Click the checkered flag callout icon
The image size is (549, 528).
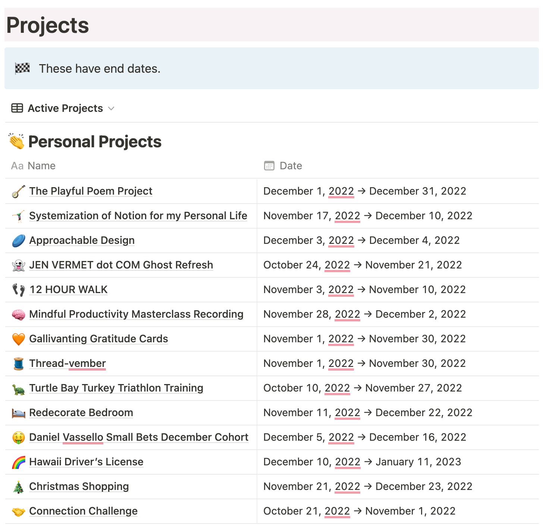22,68
